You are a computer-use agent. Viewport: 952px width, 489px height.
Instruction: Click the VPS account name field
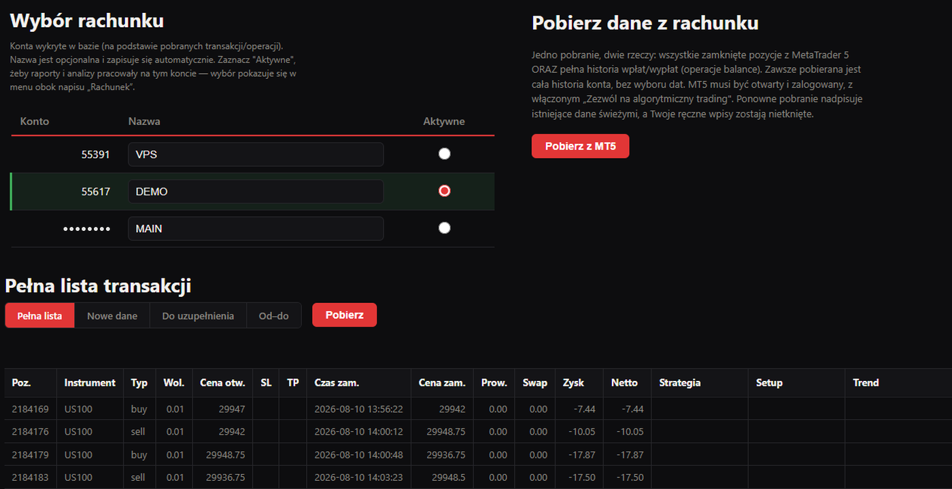256,154
